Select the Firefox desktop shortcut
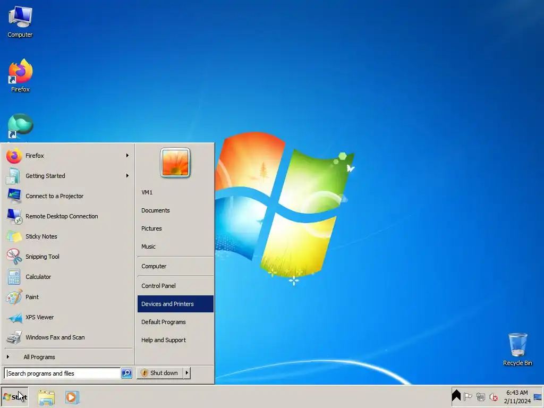This screenshot has width=544, height=408. coord(20,75)
